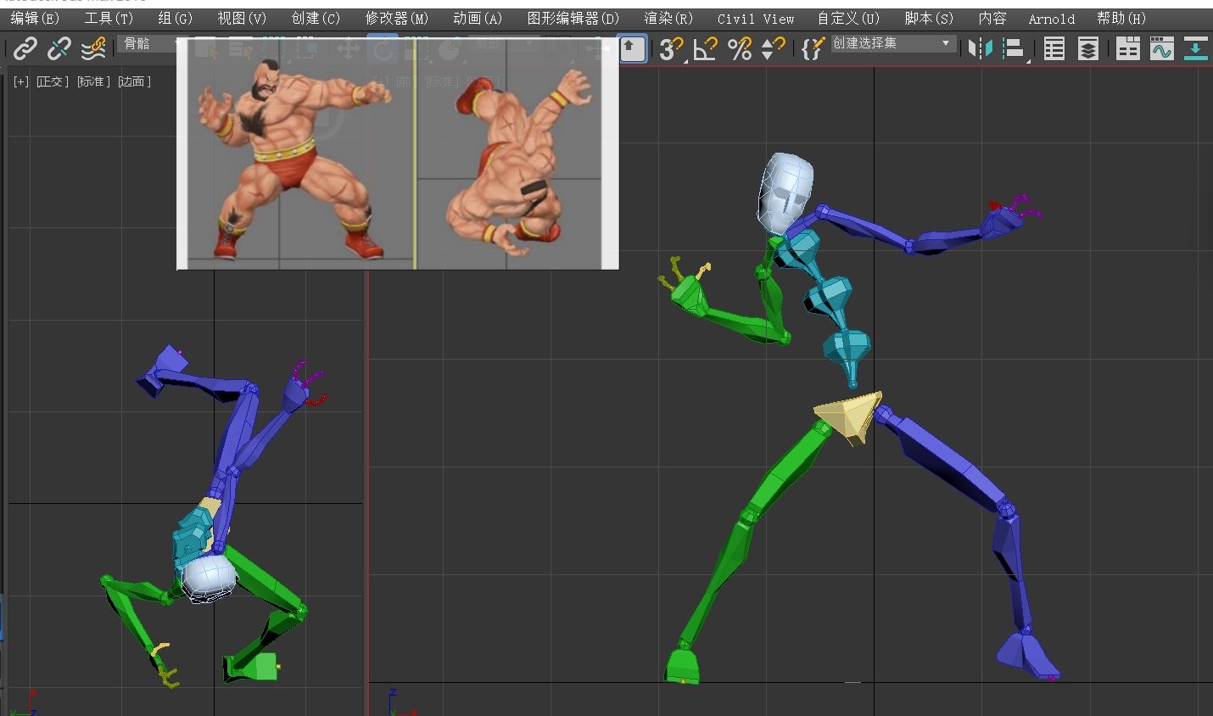Open Edit Named Selection Sets (braces icon)

pyautogui.click(x=812, y=49)
